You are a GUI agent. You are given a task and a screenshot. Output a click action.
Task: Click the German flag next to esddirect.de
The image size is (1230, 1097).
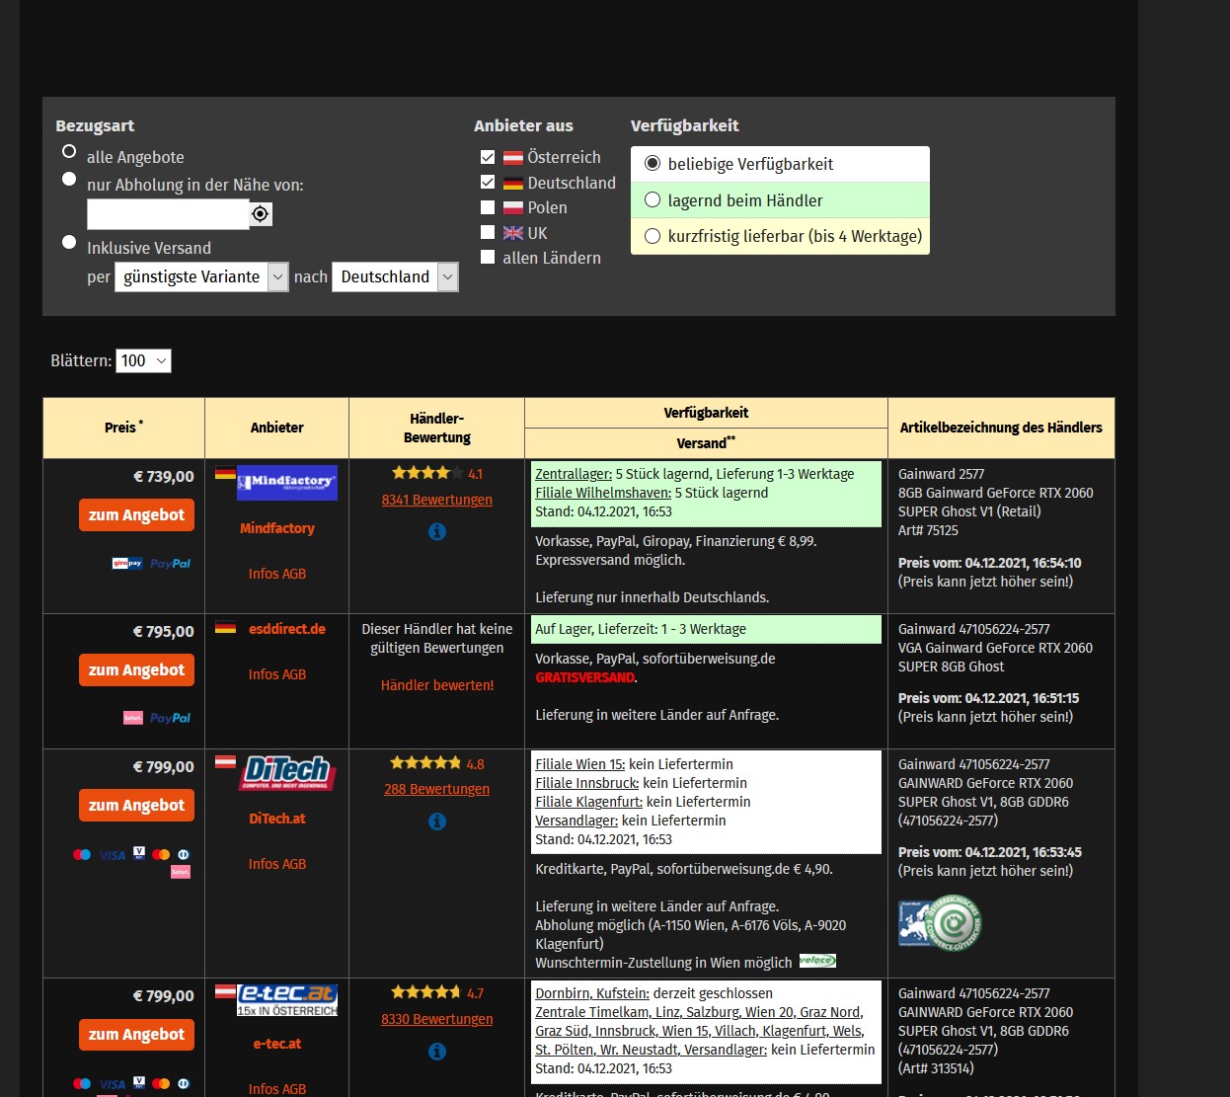tap(225, 627)
